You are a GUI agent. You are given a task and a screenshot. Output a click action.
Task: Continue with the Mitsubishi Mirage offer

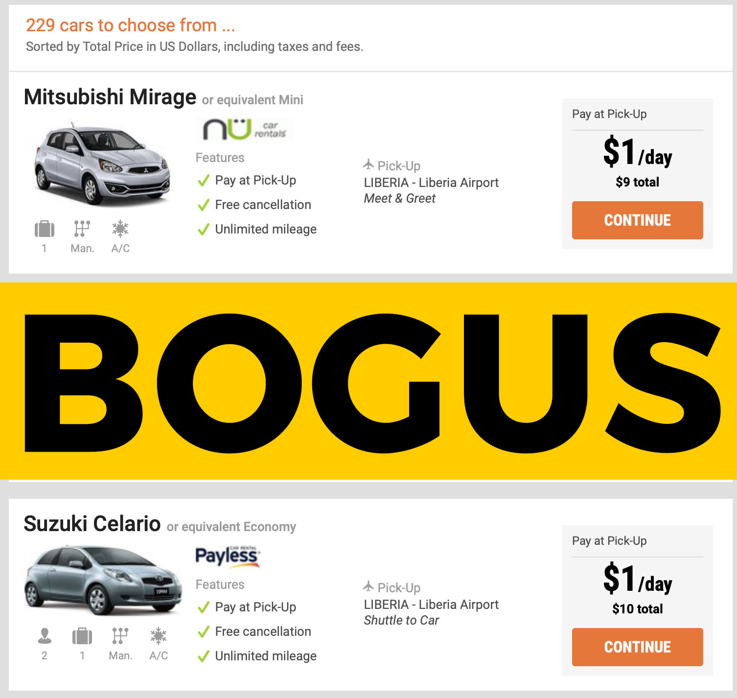click(x=637, y=220)
